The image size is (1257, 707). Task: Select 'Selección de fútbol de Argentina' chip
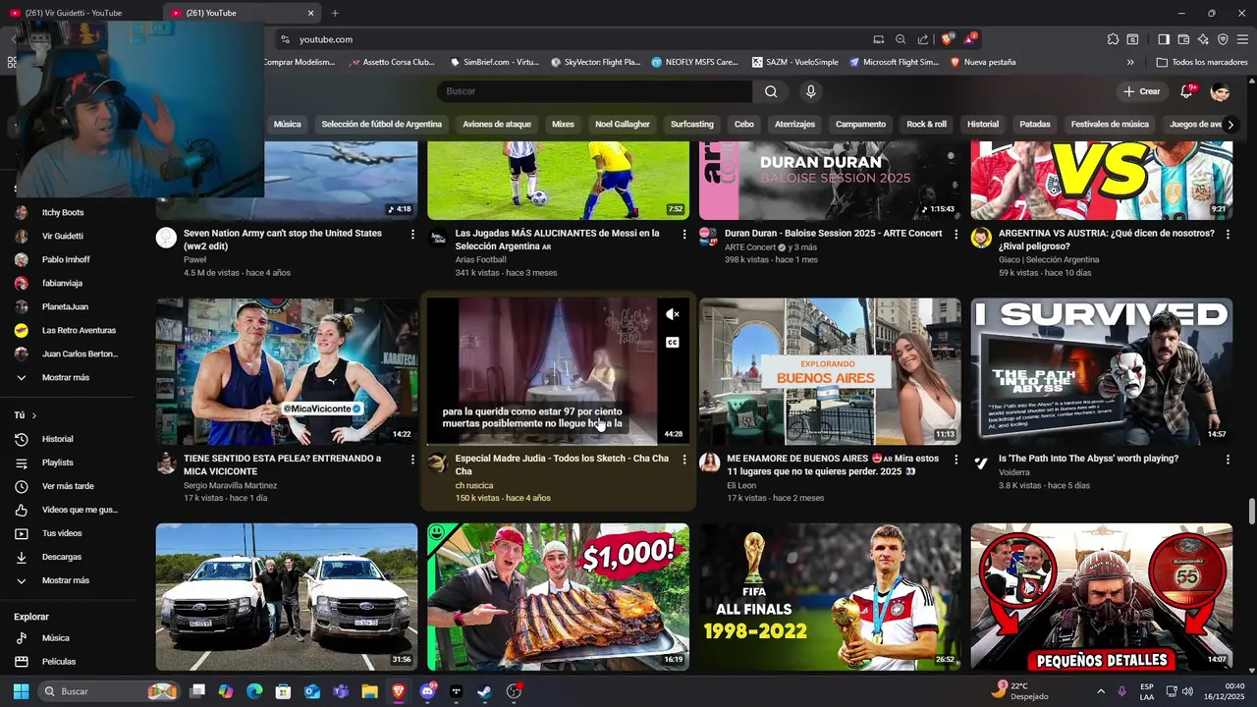pos(381,125)
